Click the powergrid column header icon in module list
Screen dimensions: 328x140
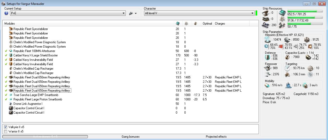[186, 24]
